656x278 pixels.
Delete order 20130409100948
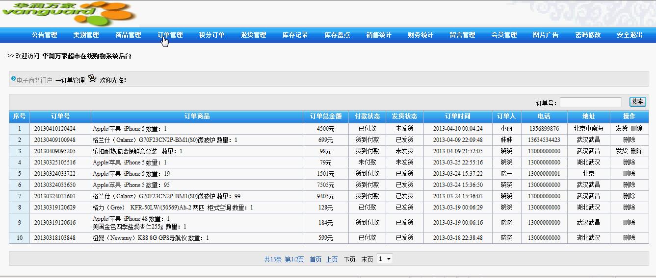(629, 140)
